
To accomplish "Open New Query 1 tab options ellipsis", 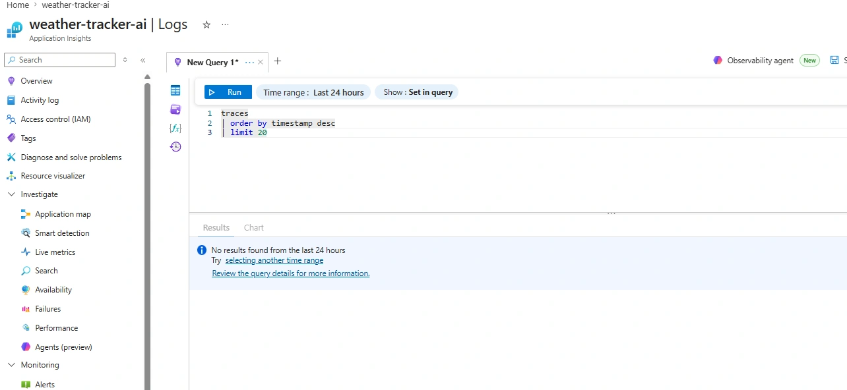I will coord(249,62).
